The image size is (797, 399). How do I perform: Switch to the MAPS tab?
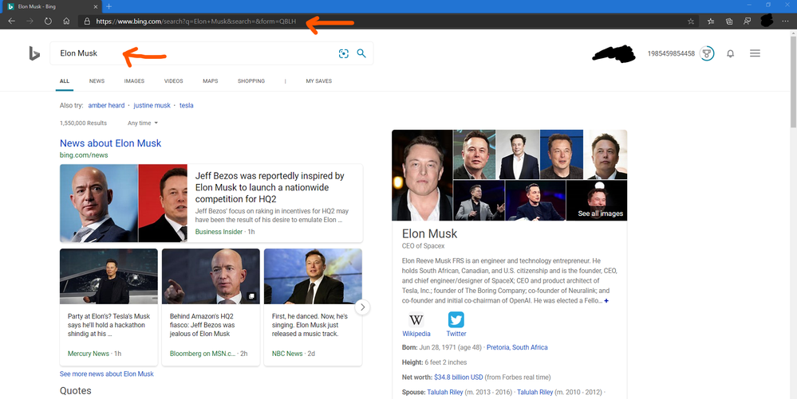[211, 81]
